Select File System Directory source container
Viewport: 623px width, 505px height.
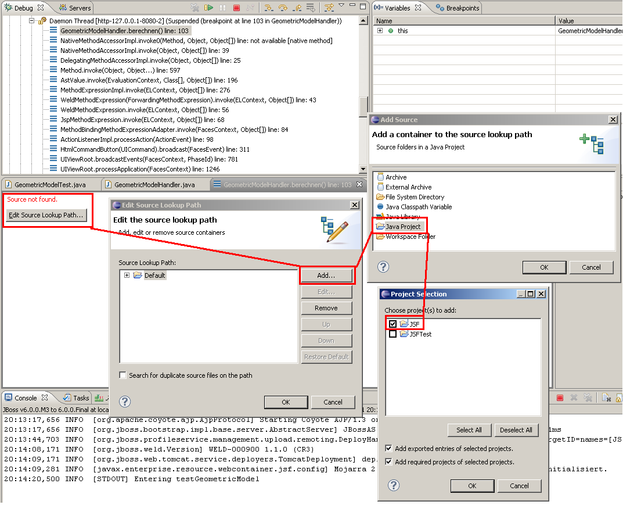click(x=410, y=197)
